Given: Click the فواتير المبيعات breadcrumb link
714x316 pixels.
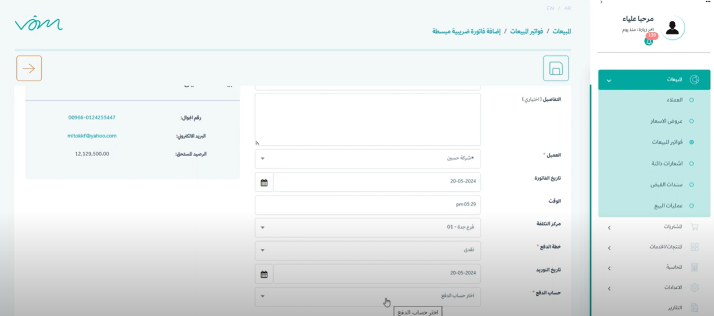Looking at the screenshot, I should tap(527, 32).
